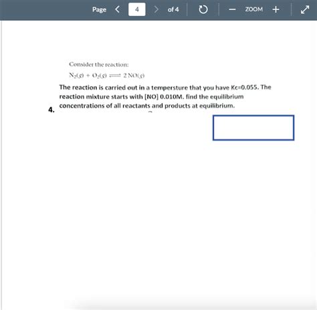
Task: Click the 'Consider the reaction:' text
Action: click(99, 64)
